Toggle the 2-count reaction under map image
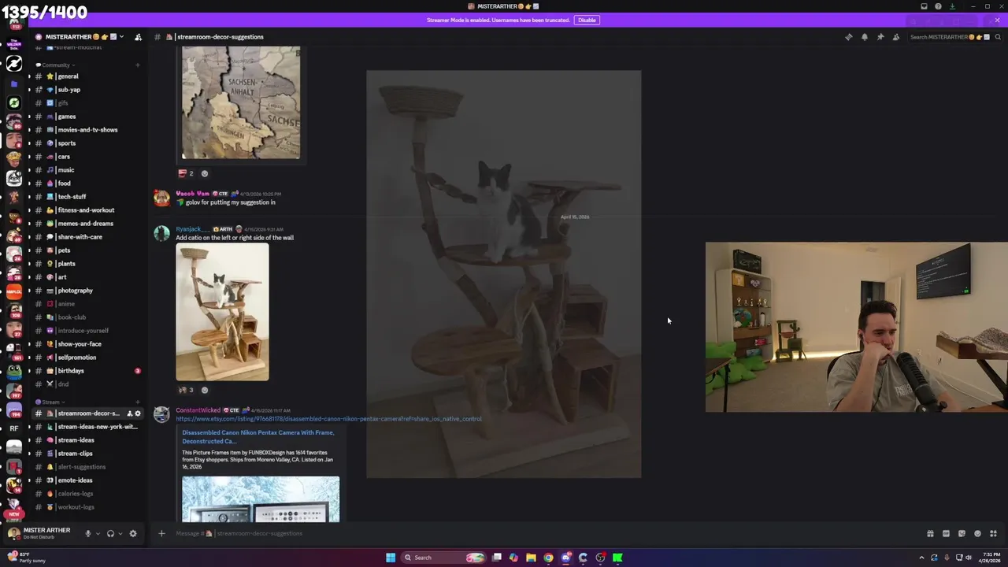 pyautogui.click(x=186, y=173)
